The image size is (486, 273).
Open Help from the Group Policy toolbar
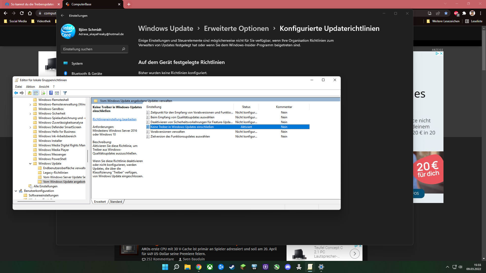click(51, 93)
